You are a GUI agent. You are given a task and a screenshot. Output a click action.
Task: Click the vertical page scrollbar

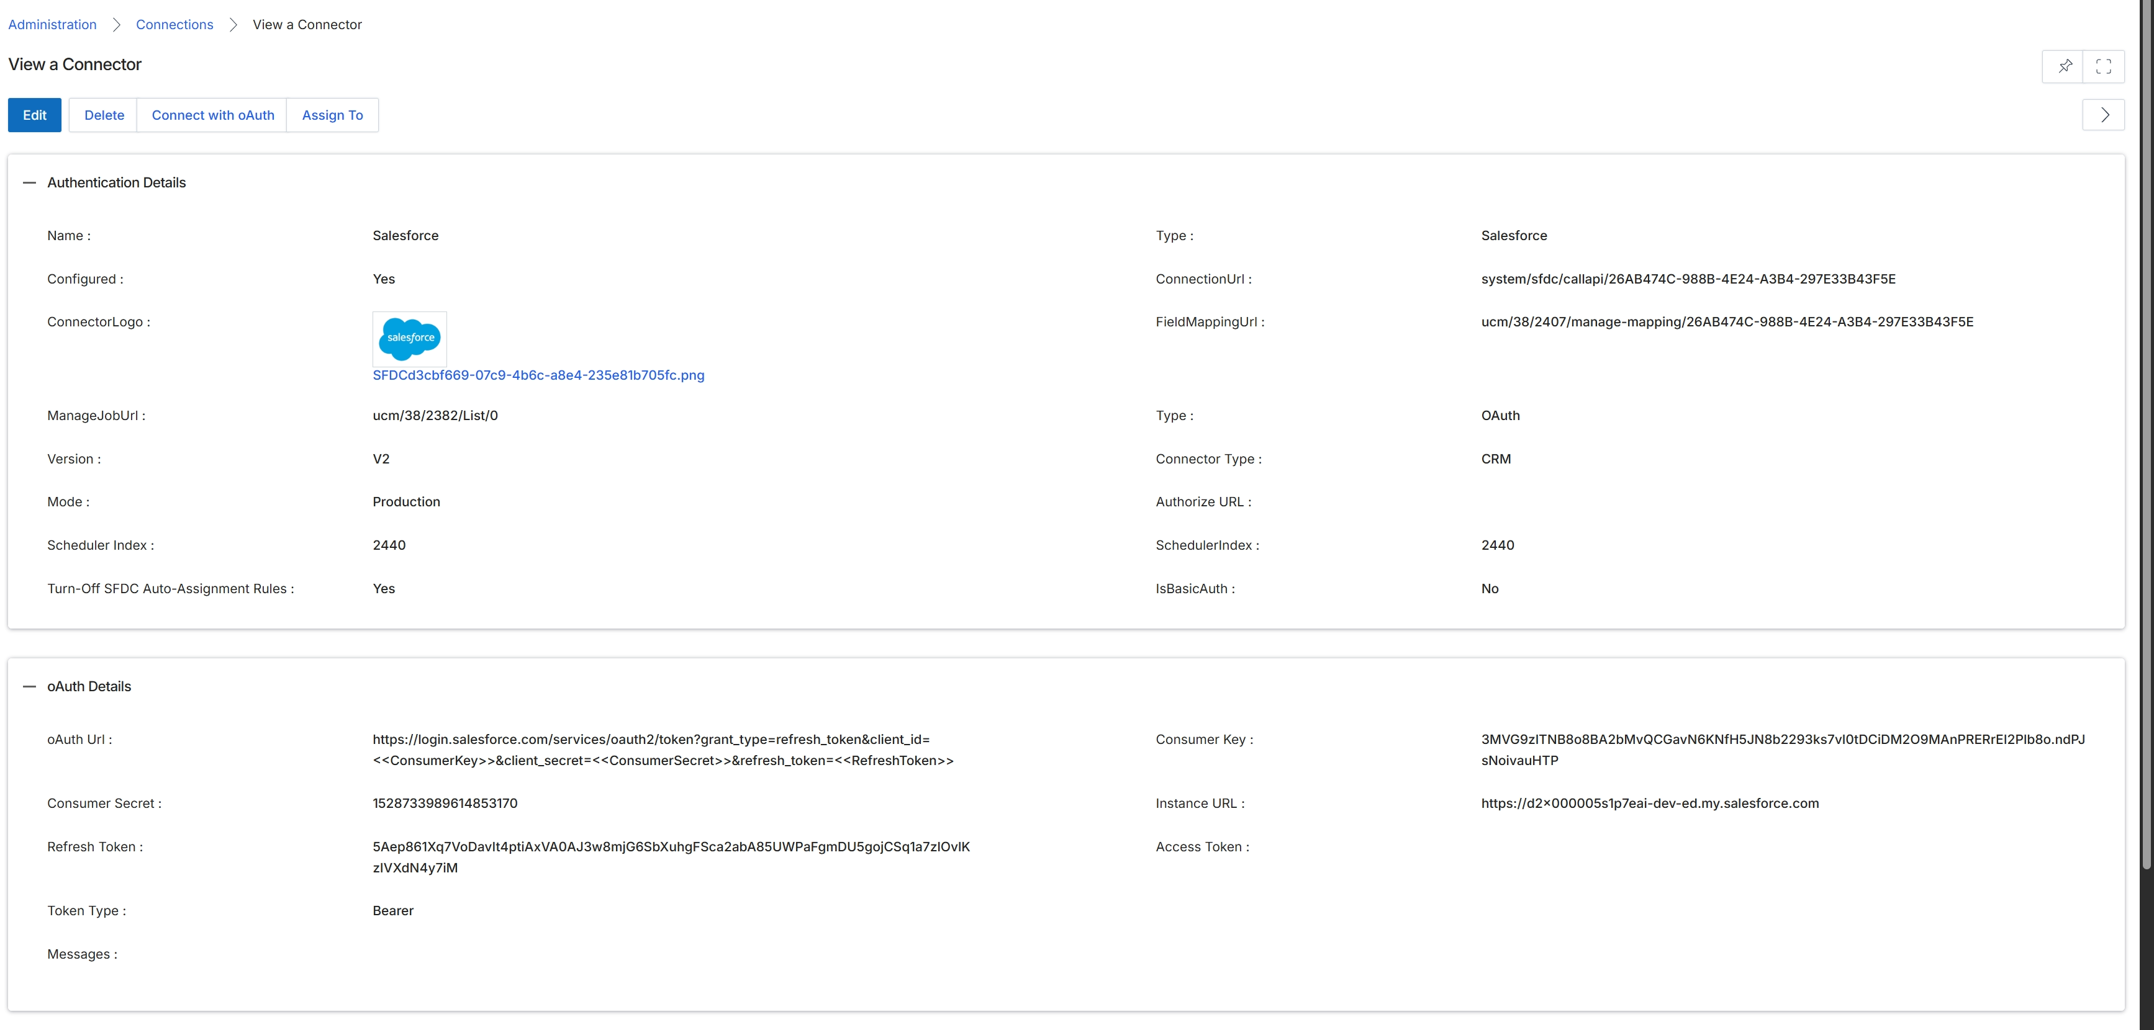tap(2147, 434)
